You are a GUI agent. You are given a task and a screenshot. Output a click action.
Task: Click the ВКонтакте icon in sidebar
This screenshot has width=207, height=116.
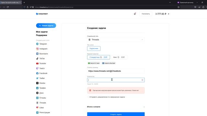tap(37, 54)
